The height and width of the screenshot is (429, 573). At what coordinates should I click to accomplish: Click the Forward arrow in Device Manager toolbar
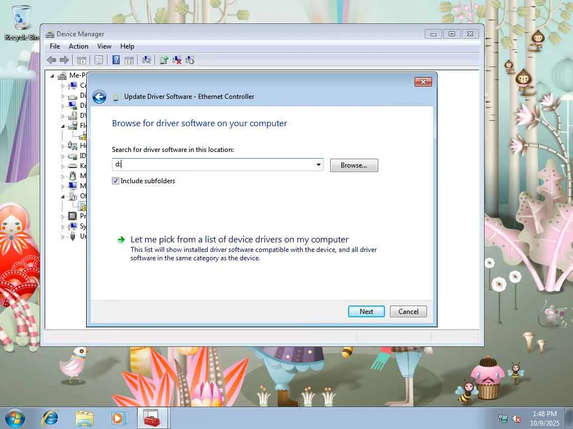[64, 60]
